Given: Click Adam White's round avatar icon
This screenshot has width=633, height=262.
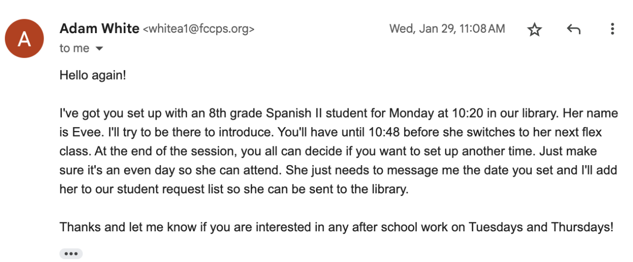Looking at the screenshot, I should [24, 39].
